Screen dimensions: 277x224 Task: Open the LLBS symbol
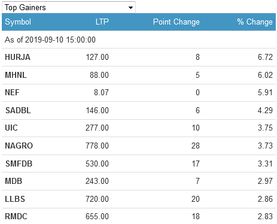15,199
